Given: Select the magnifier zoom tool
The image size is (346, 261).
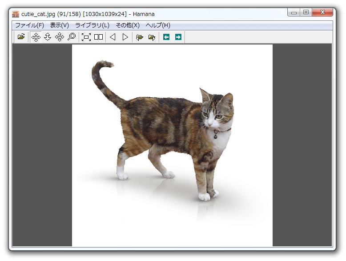Looking at the screenshot, I should [x=72, y=37].
